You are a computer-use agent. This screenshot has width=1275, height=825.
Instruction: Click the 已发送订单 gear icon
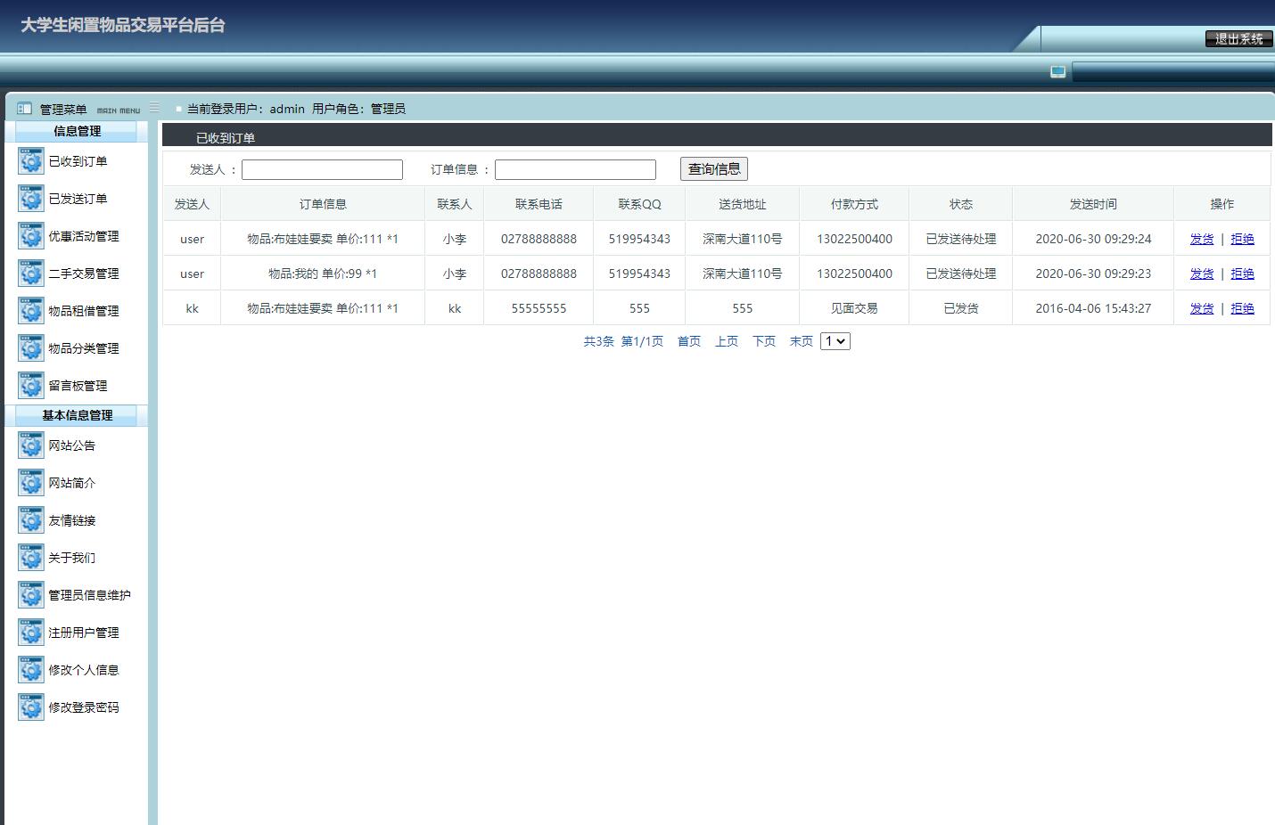point(31,199)
